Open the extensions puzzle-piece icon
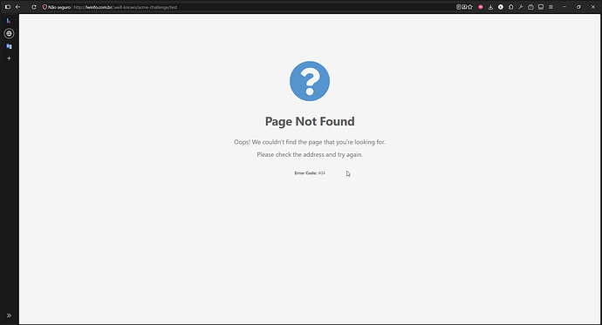The width and height of the screenshot is (602, 325). pos(510,7)
